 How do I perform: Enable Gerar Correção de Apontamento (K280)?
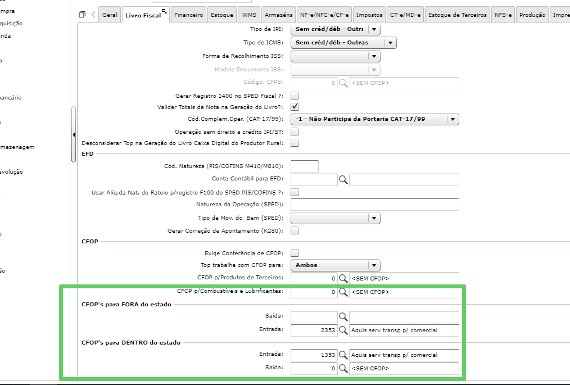(295, 230)
